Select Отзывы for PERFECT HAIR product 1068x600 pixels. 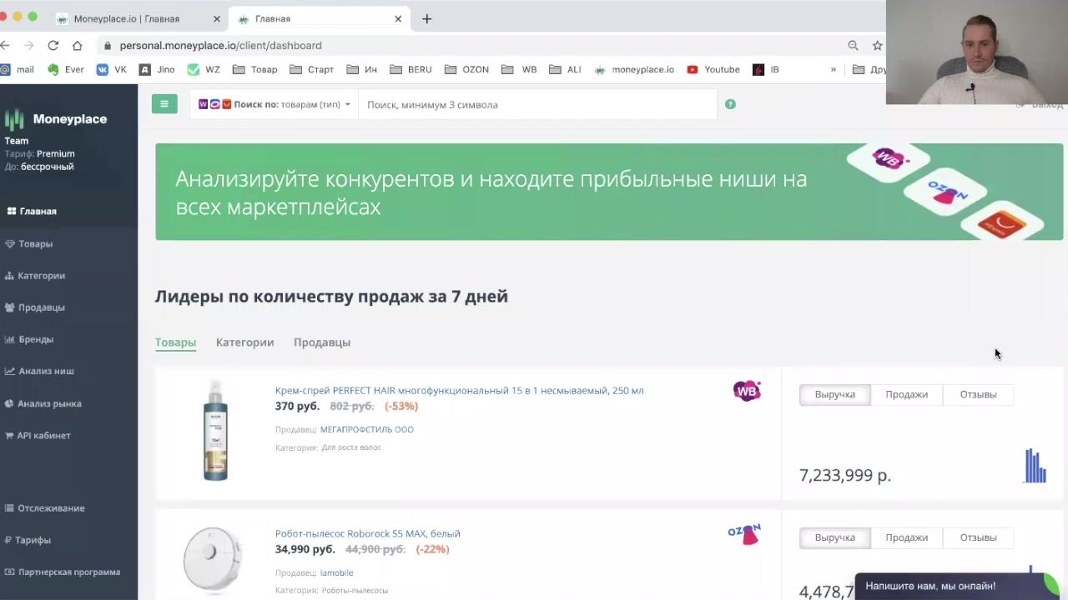coord(978,395)
